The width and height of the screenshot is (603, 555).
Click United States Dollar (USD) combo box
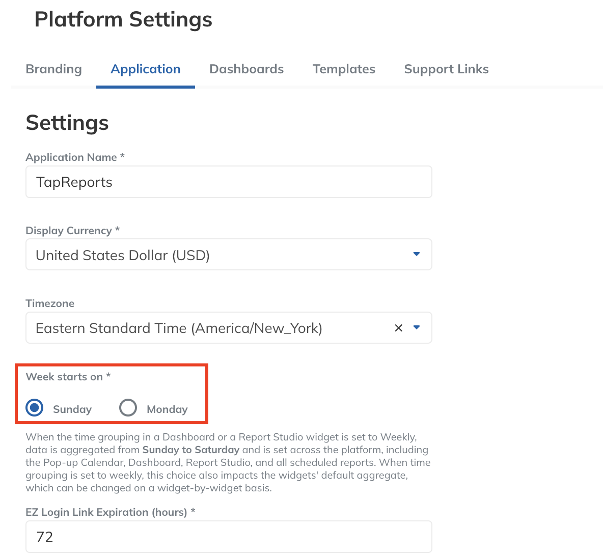tap(229, 255)
